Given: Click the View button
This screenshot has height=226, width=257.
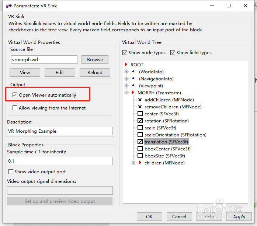Looking at the screenshot, I should click(x=25, y=72).
